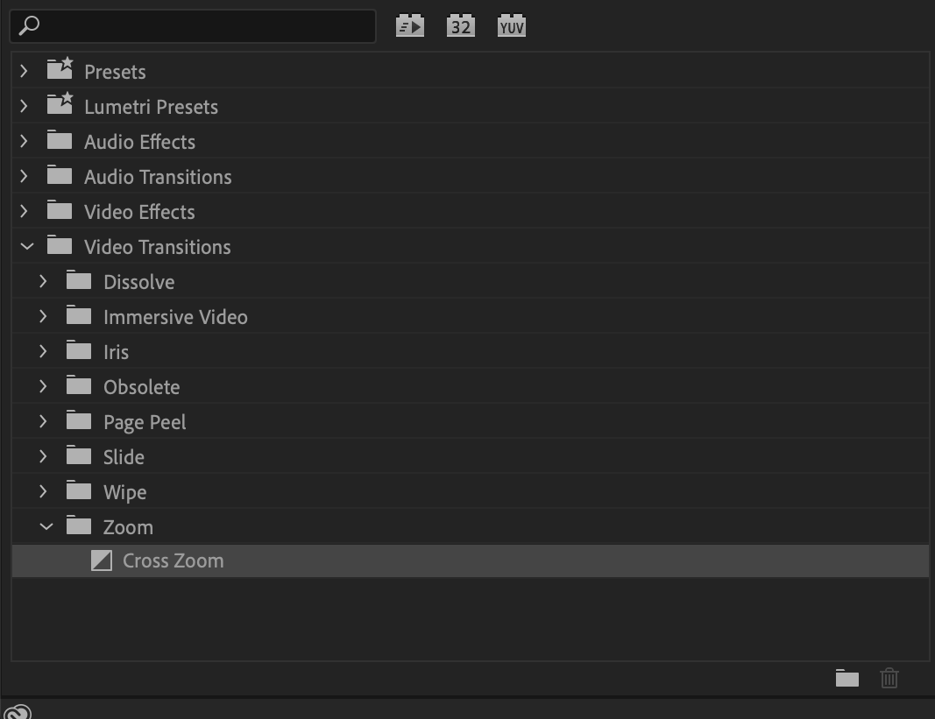935x719 pixels.
Task: Expand the Iris subfolder
Action: pyautogui.click(x=43, y=352)
